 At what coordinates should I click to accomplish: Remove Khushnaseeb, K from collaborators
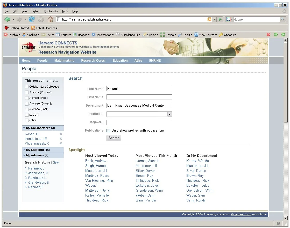(x=61, y=144)
